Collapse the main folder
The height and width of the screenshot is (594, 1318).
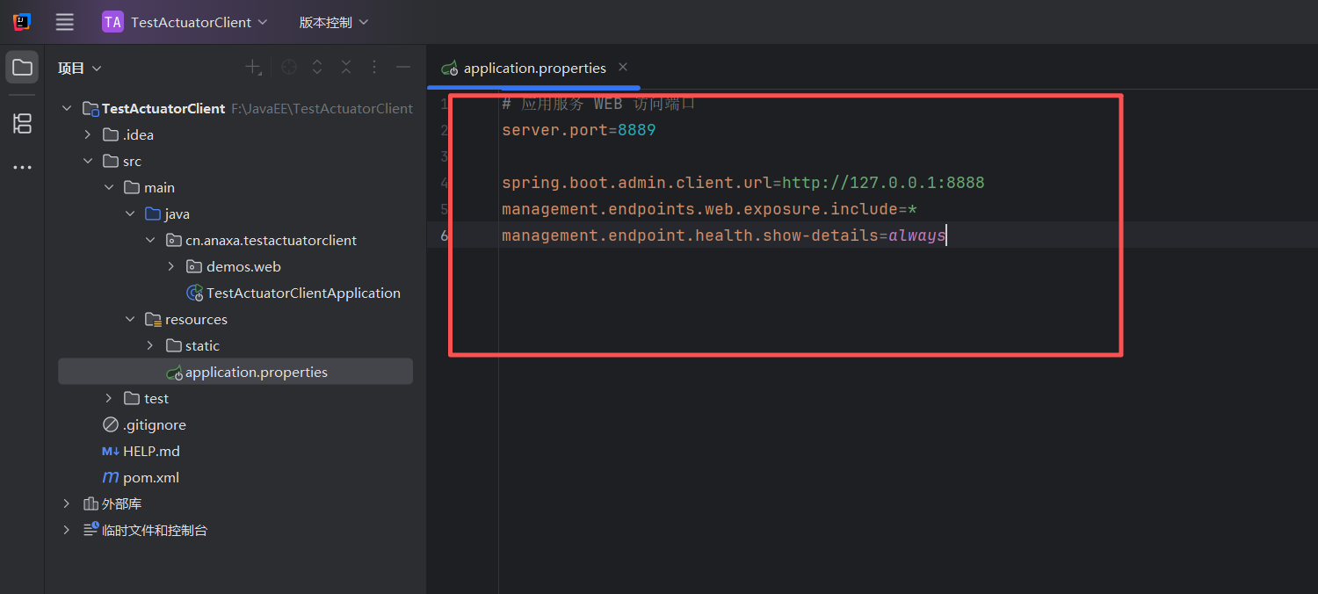(109, 187)
